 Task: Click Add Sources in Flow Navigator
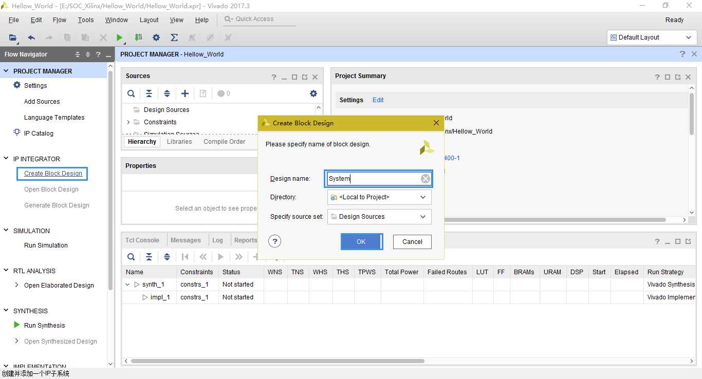[42, 102]
